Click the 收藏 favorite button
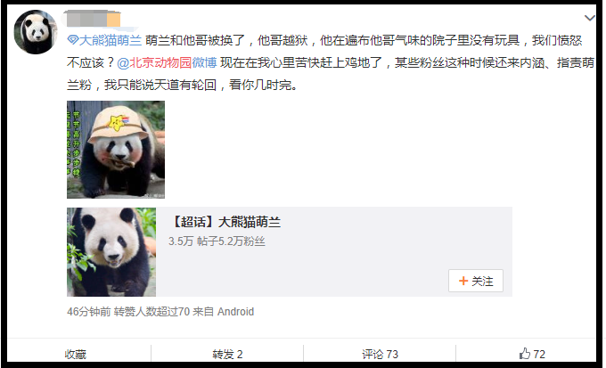This screenshot has width=606, height=368. point(76,354)
